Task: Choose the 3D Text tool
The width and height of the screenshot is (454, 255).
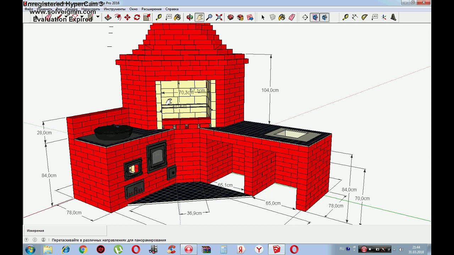Action: point(394,17)
